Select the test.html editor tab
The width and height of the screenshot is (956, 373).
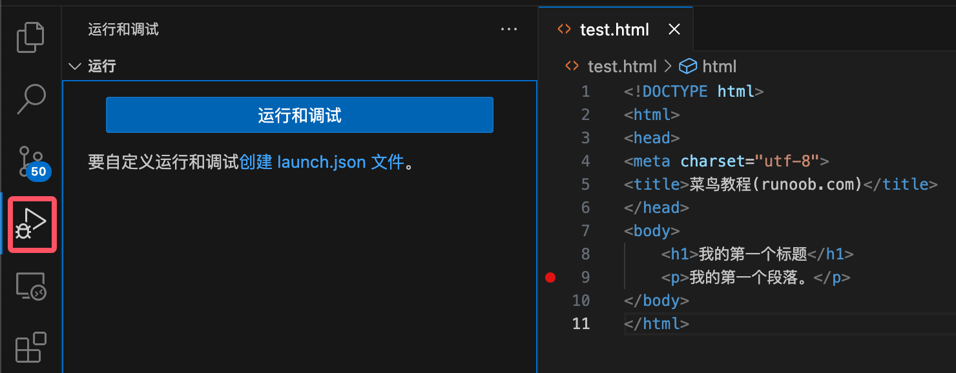614,30
